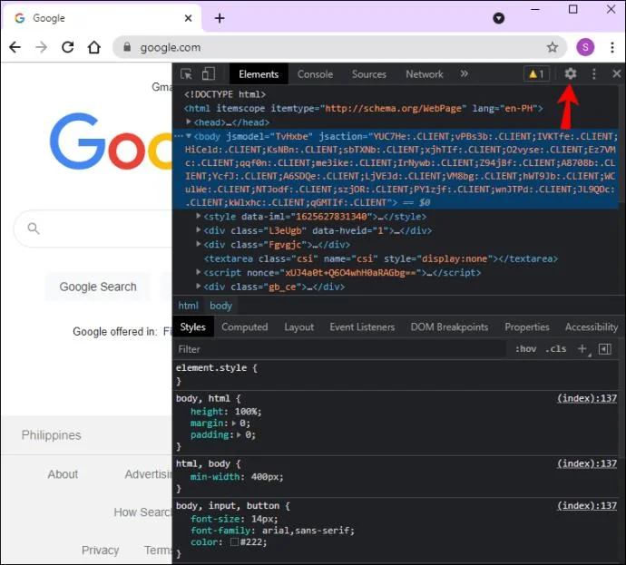The width and height of the screenshot is (626, 565).
Task: Click the element.style rule block
Action: tap(396, 375)
